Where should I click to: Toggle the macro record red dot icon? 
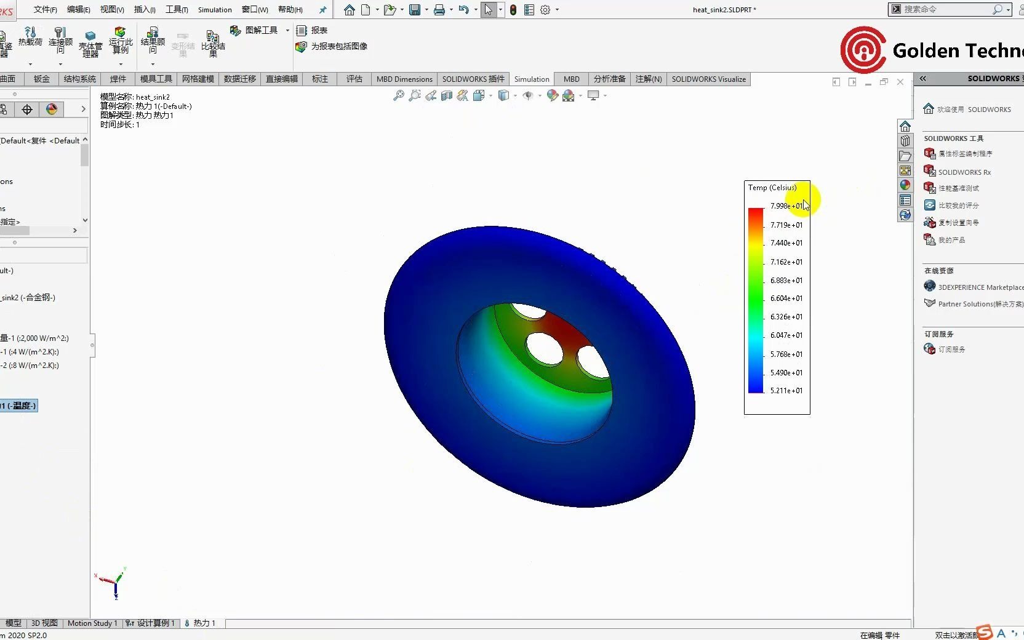tap(513, 10)
